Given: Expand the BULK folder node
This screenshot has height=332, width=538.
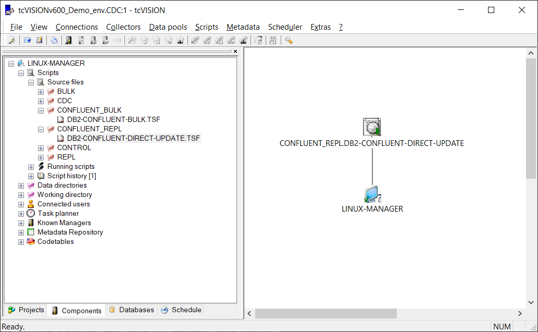Looking at the screenshot, I should coord(41,92).
